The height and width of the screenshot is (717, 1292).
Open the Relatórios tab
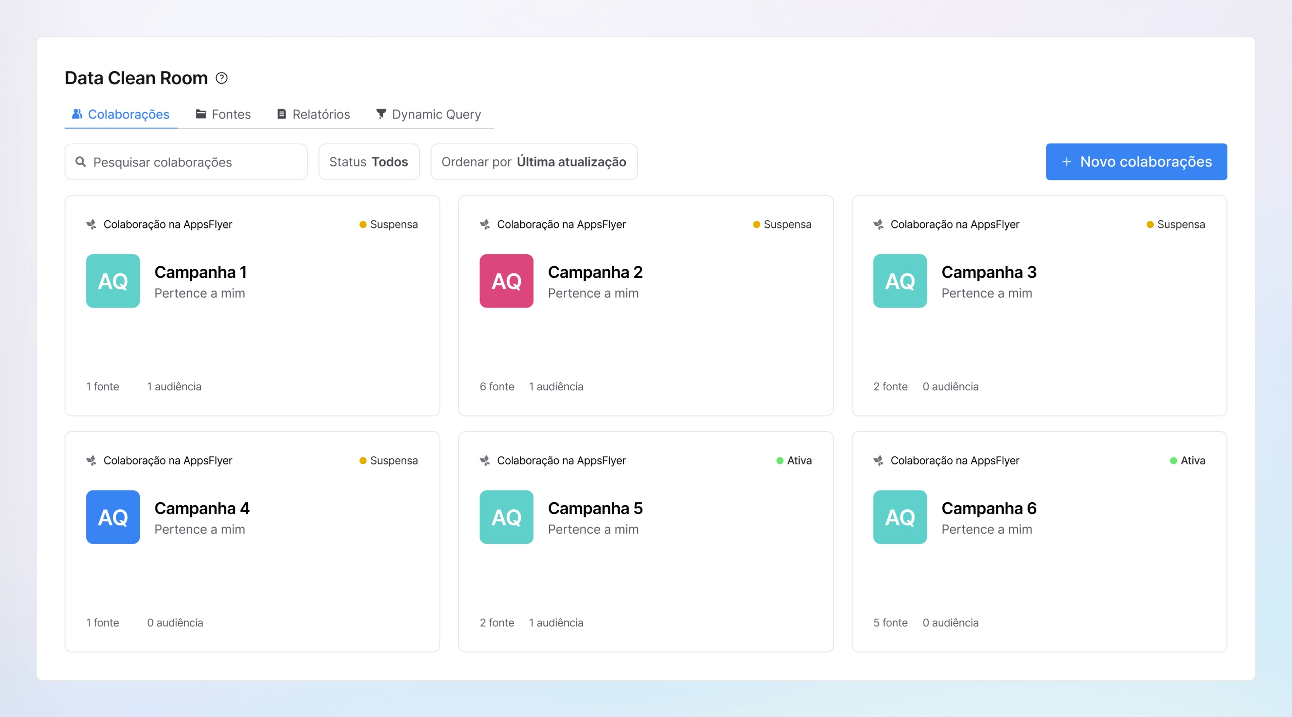click(x=313, y=114)
